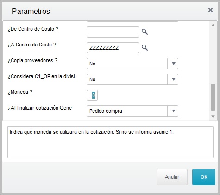Focus the empty De Centro de Costo field
The height and width of the screenshot is (195, 220).
(113, 32)
